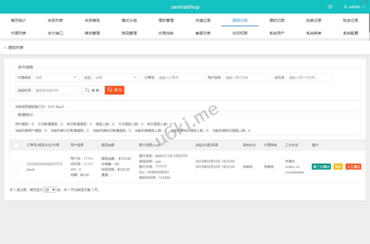370x244 pixels.
Task: Open the admin user menu
Action: [354, 7]
